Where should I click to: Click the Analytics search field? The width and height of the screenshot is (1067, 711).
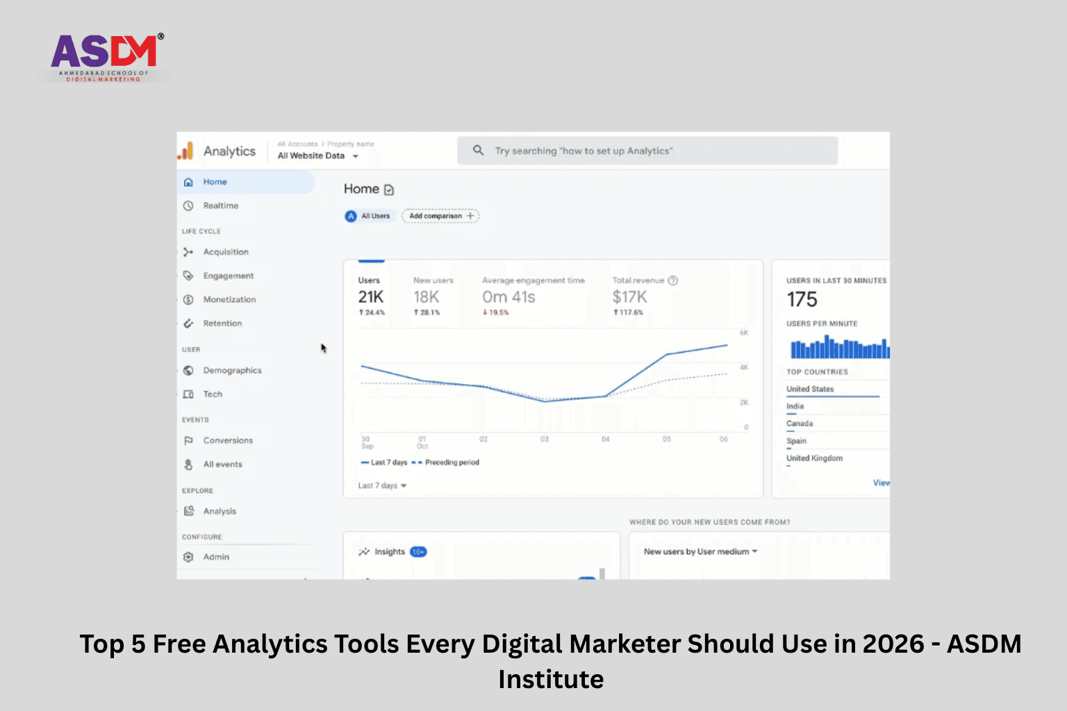[647, 151]
